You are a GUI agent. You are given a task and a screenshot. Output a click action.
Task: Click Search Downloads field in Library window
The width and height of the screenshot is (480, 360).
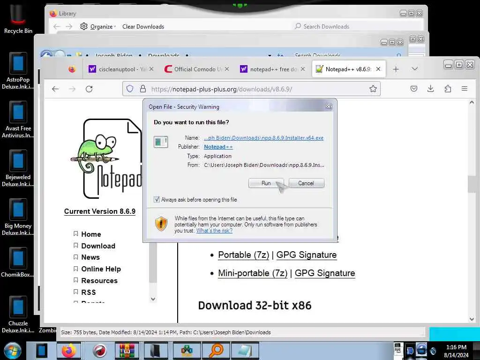tap(357, 27)
